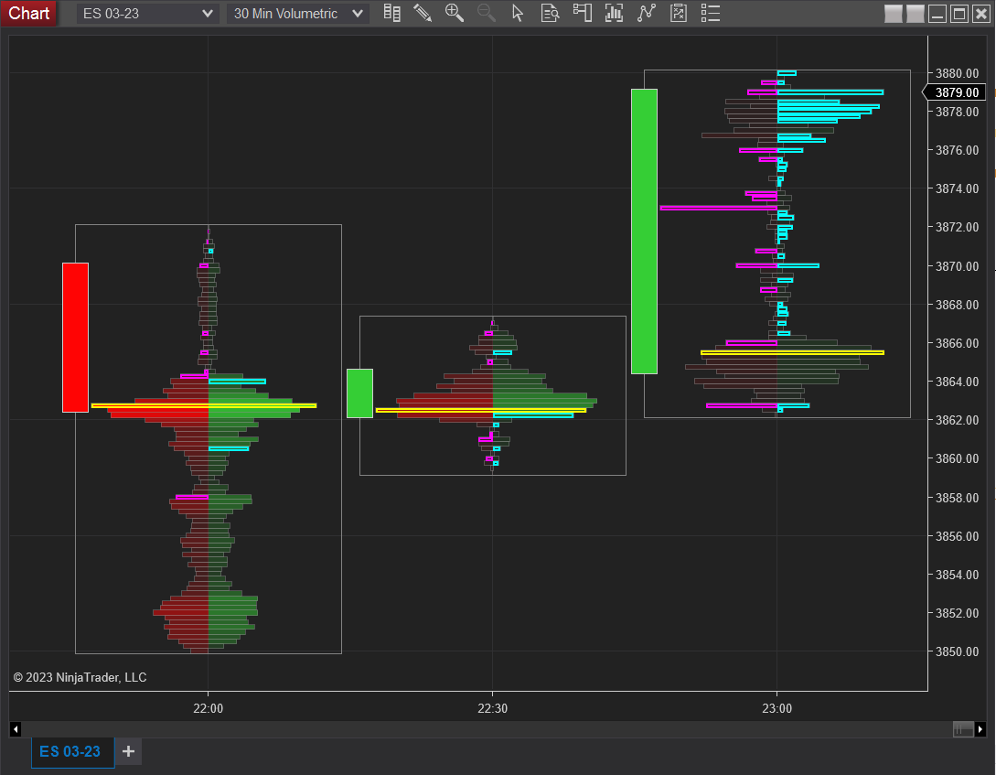Show the Drawing Objects list icon

point(710,13)
